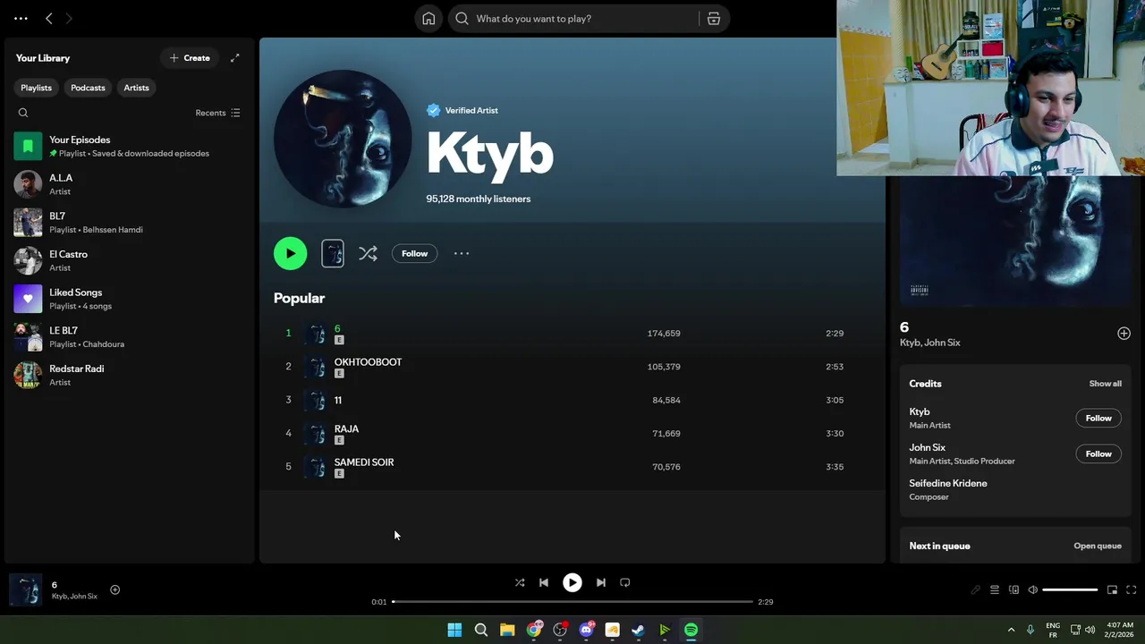Seek in the song progress bar

click(x=572, y=602)
